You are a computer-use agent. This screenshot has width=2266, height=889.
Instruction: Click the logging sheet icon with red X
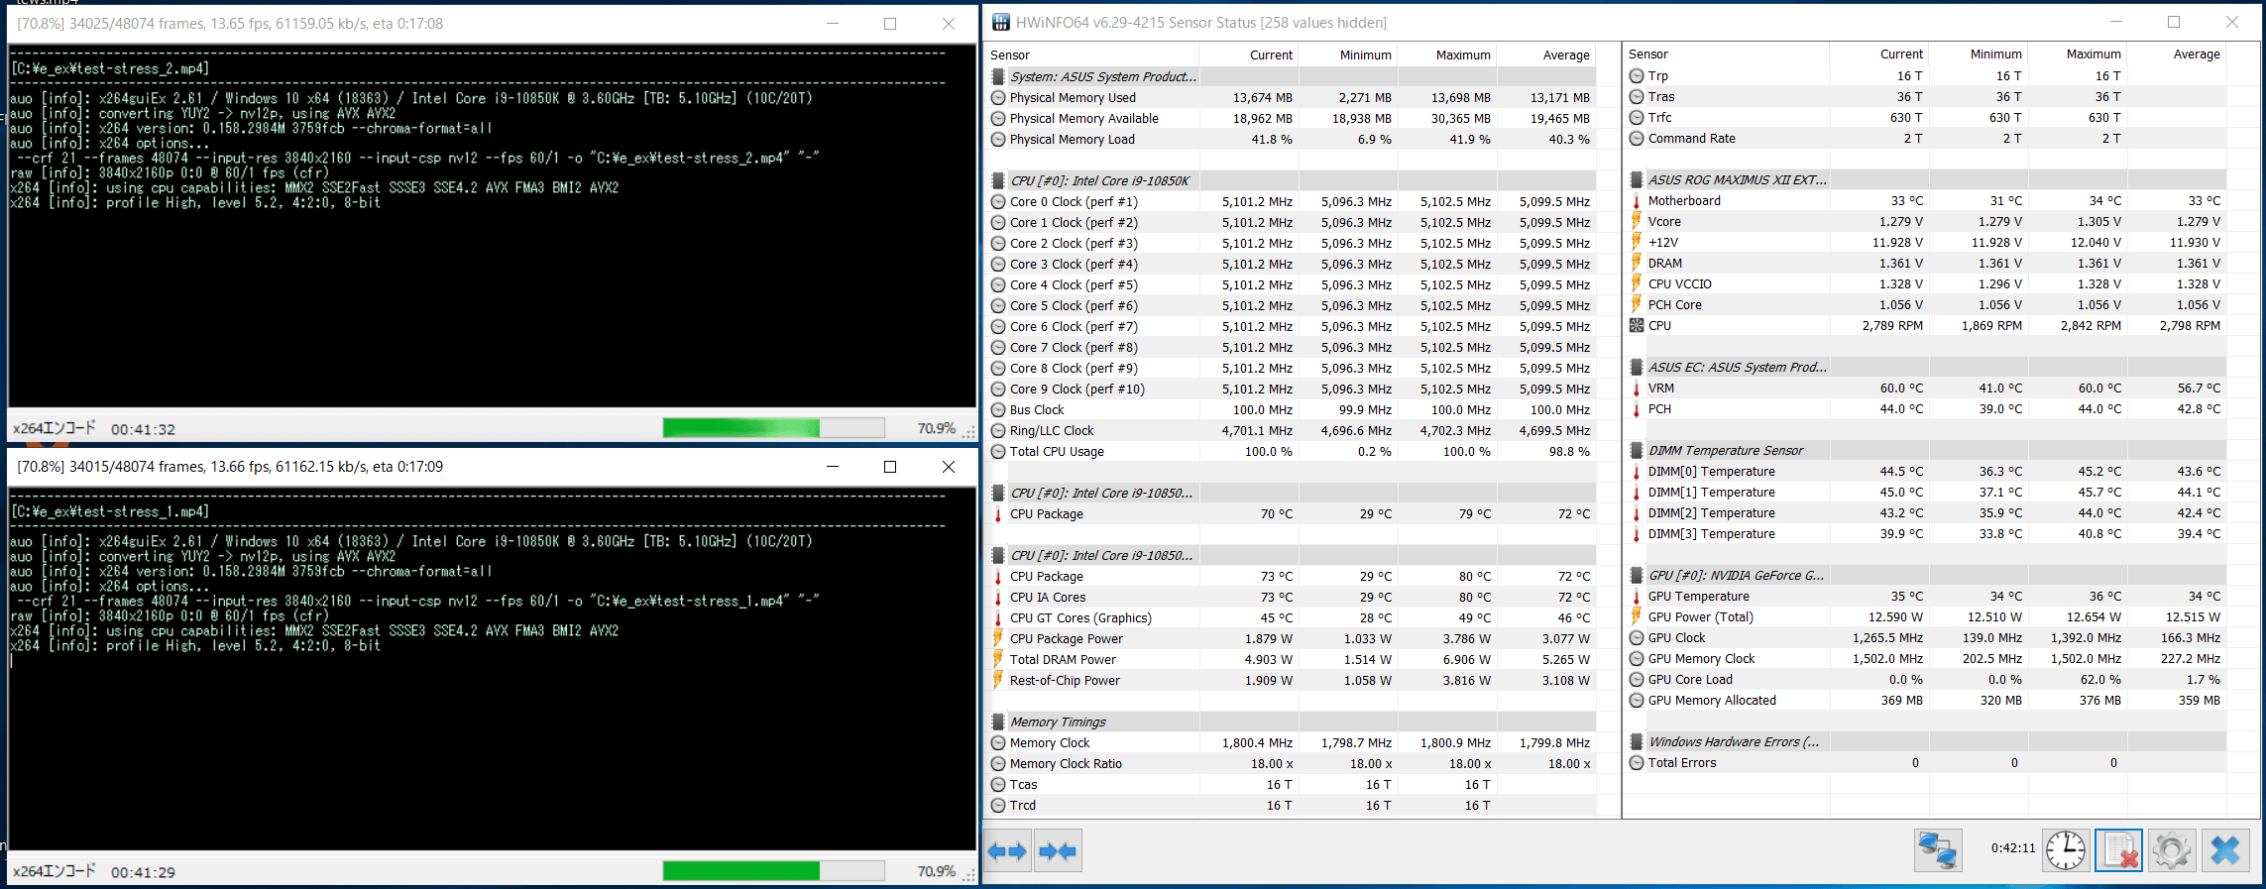(x=2119, y=850)
